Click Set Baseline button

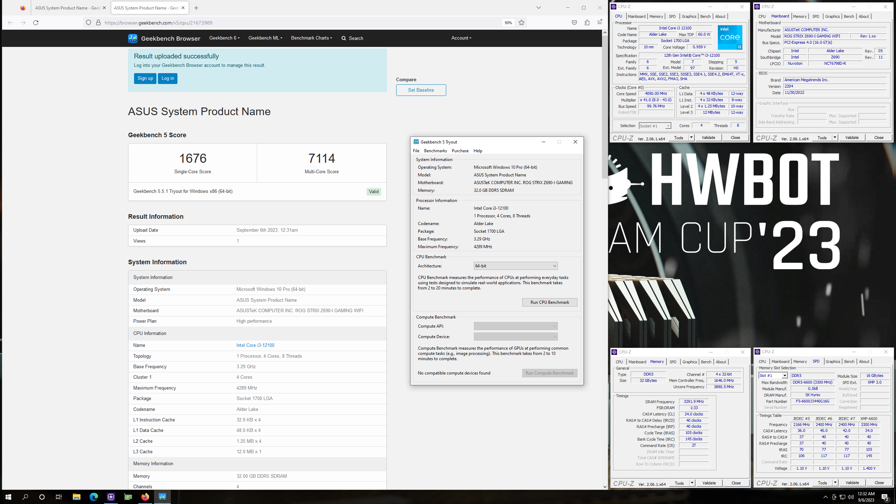click(421, 90)
